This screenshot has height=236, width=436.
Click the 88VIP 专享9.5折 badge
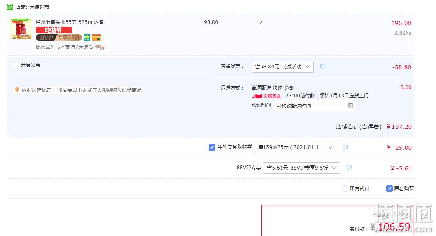tap(59, 38)
